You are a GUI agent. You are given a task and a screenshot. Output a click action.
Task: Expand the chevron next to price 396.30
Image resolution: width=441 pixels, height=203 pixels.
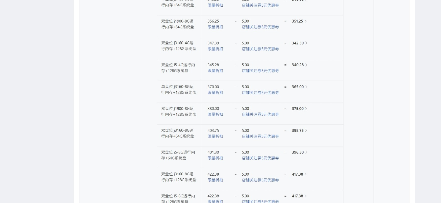click(x=306, y=152)
